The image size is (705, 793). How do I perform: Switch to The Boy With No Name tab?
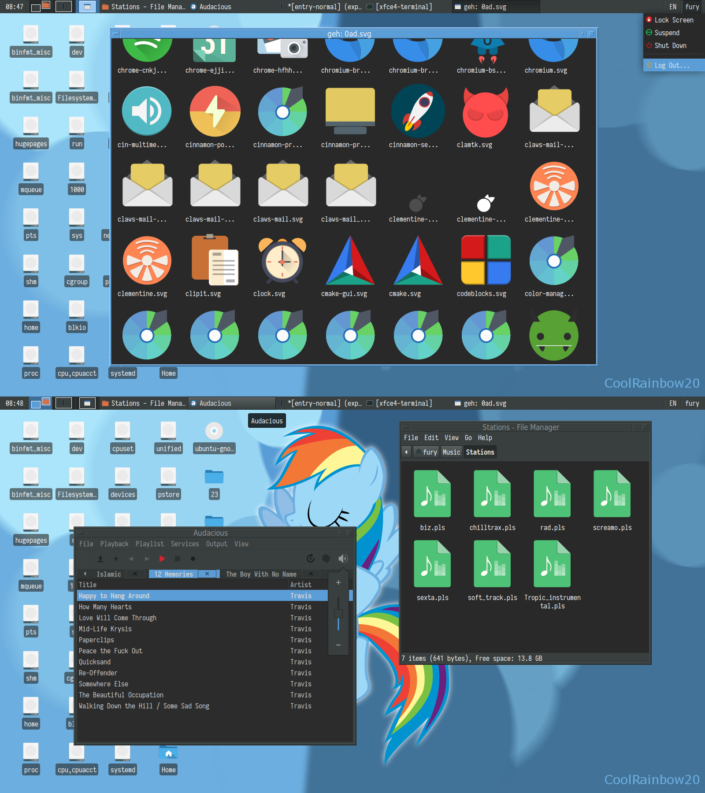pyautogui.click(x=261, y=574)
